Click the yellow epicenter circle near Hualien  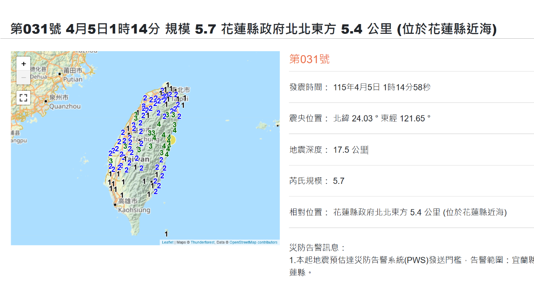pos(172,140)
